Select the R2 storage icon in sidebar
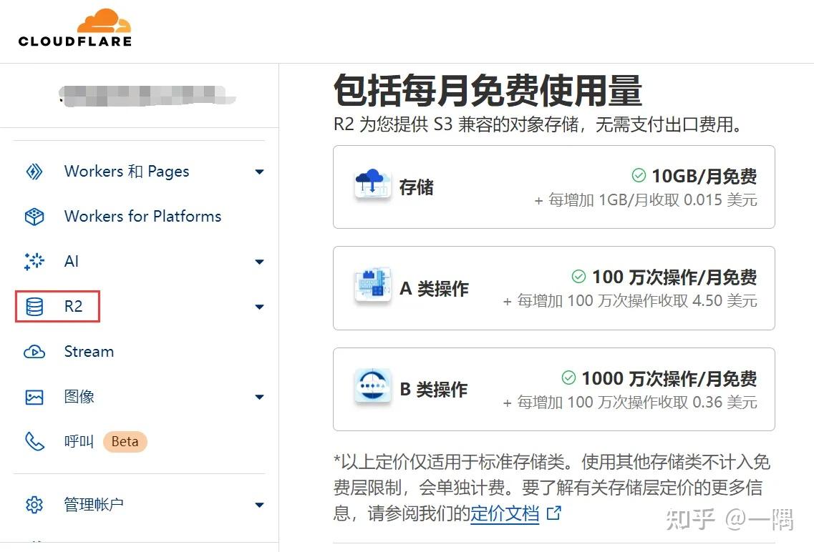This screenshot has width=814, height=552. click(x=34, y=306)
